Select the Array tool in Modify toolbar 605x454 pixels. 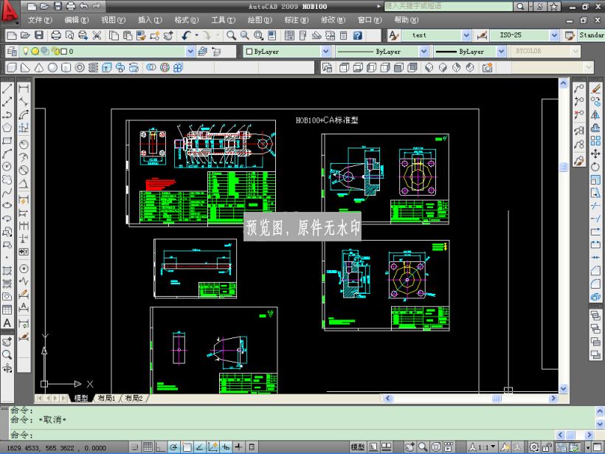[595, 140]
